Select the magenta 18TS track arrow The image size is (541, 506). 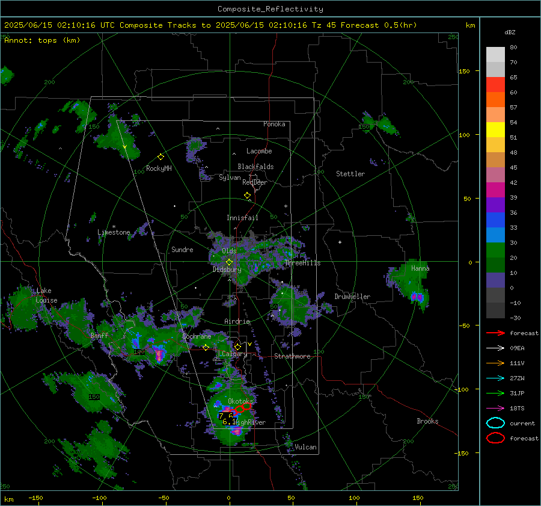coord(495,408)
